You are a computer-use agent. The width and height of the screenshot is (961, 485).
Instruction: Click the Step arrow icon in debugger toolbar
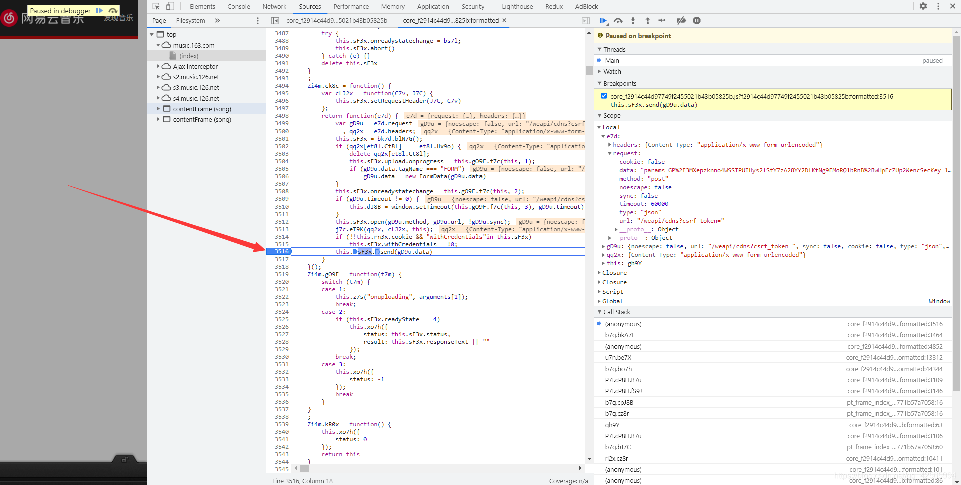662,20
